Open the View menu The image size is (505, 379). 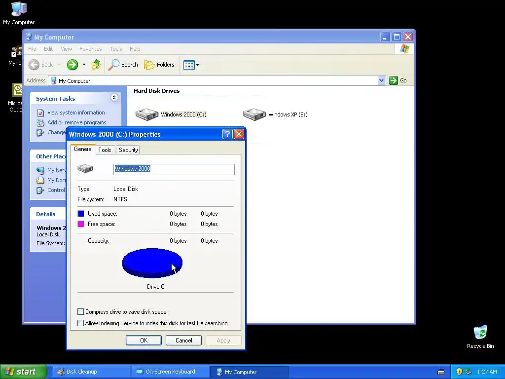[x=67, y=49]
